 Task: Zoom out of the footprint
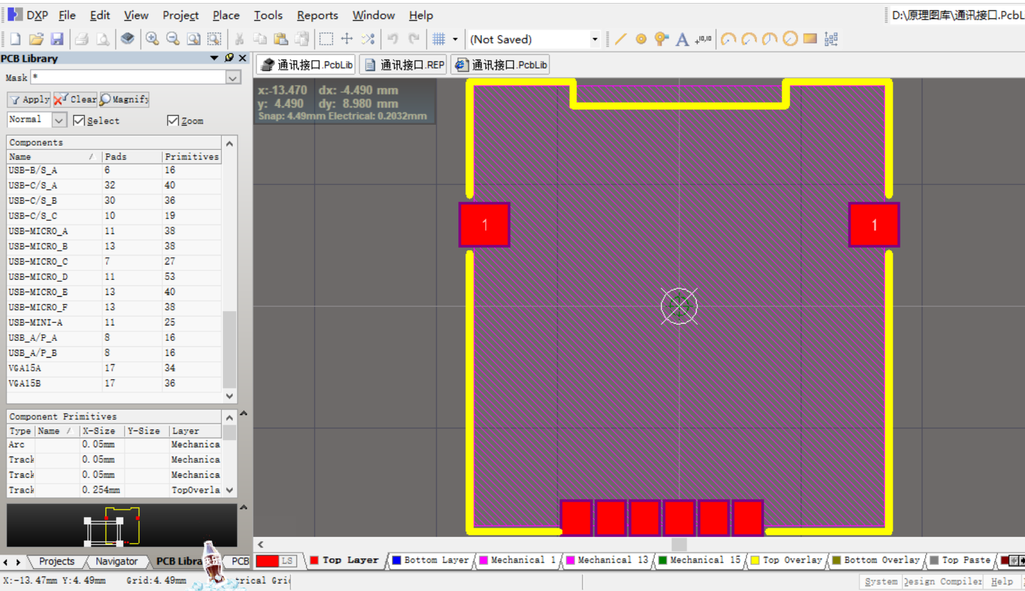(173, 39)
